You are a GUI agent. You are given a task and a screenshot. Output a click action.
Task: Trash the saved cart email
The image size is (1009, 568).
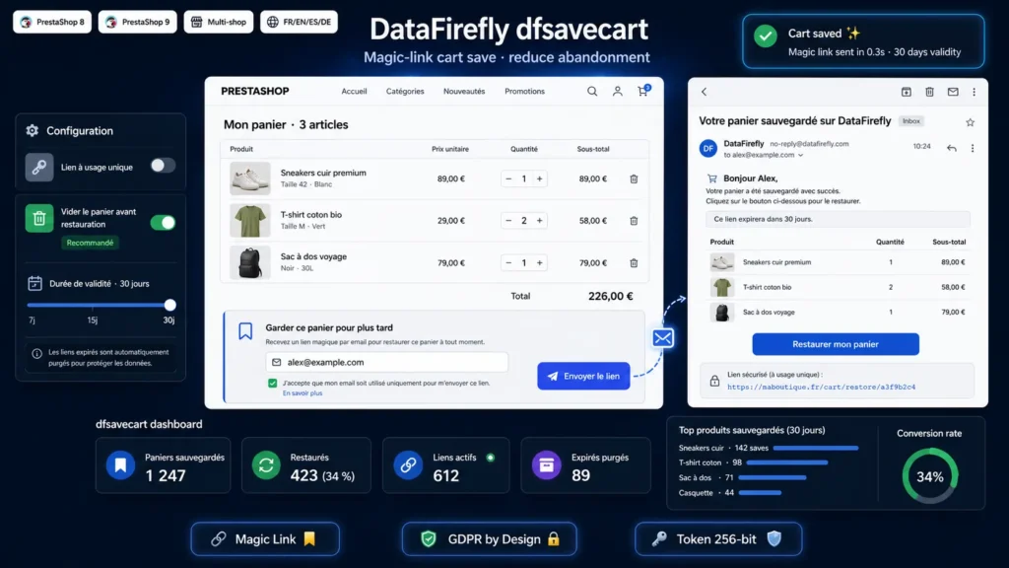tap(929, 92)
